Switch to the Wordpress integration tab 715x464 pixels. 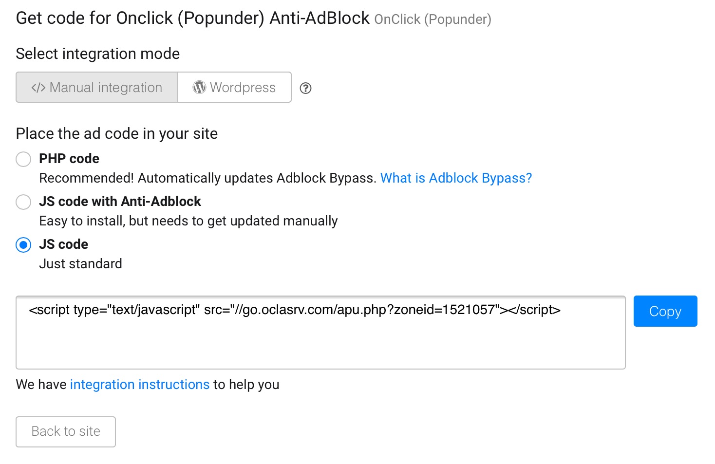pyautogui.click(x=235, y=88)
